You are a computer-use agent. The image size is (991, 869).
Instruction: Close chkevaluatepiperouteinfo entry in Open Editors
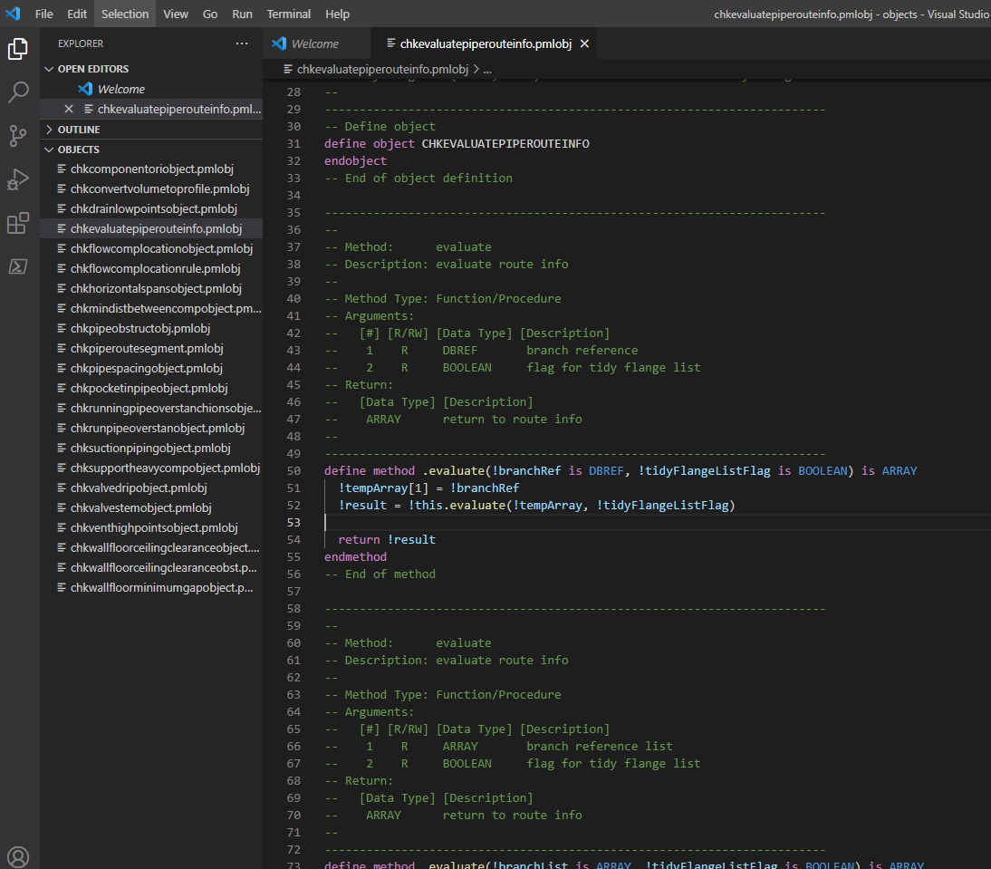[x=69, y=110]
